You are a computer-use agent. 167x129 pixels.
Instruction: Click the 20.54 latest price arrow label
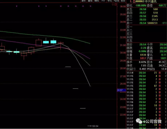tap(93, 126)
